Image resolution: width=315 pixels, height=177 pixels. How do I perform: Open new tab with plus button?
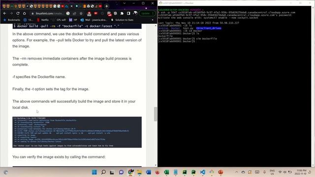pyautogui.click(x=107, y=6)
